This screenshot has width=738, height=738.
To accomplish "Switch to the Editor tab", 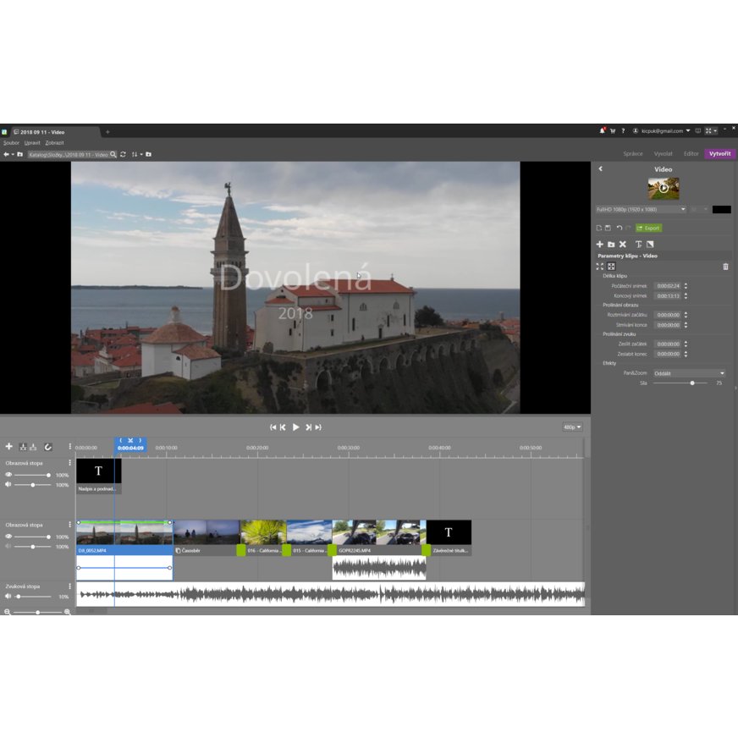I will [691, 154].
